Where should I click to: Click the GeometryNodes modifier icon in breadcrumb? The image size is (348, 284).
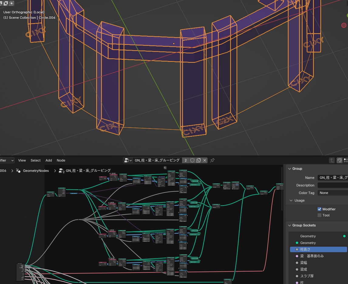pos(18,171)
